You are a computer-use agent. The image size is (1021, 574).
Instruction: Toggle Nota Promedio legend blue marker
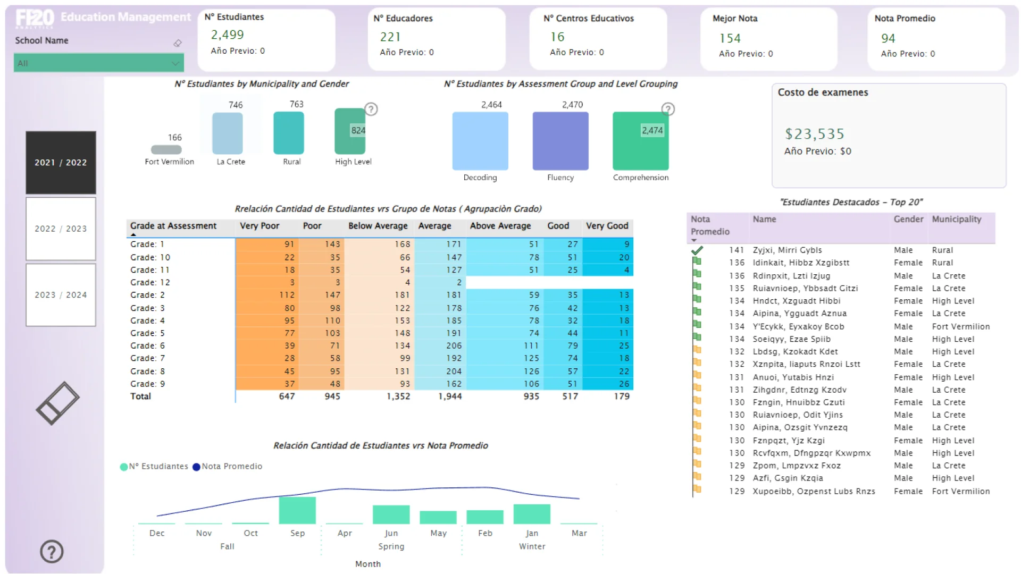[196, 467]
